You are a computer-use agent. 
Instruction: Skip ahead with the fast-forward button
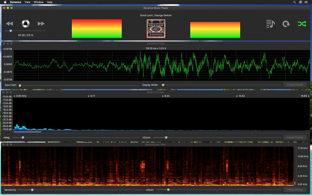[x=41, y=24]
